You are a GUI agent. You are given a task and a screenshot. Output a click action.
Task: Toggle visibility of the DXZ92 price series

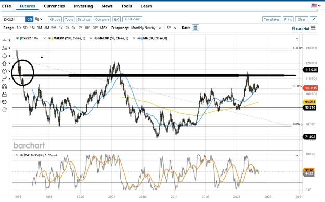pyautogui.click(x=17, y=38)
